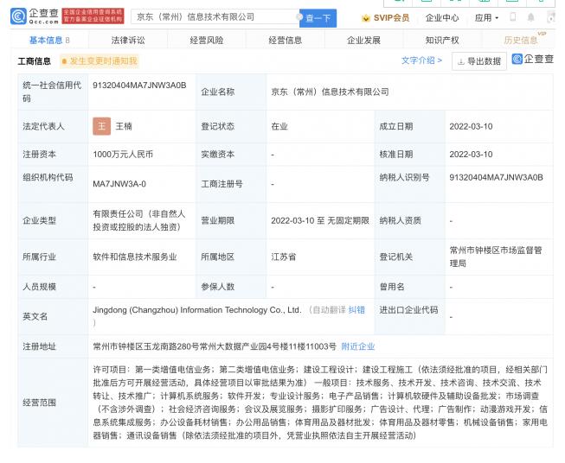Select the 知识产权 tab
565x463 pixels.
(442, 40)
